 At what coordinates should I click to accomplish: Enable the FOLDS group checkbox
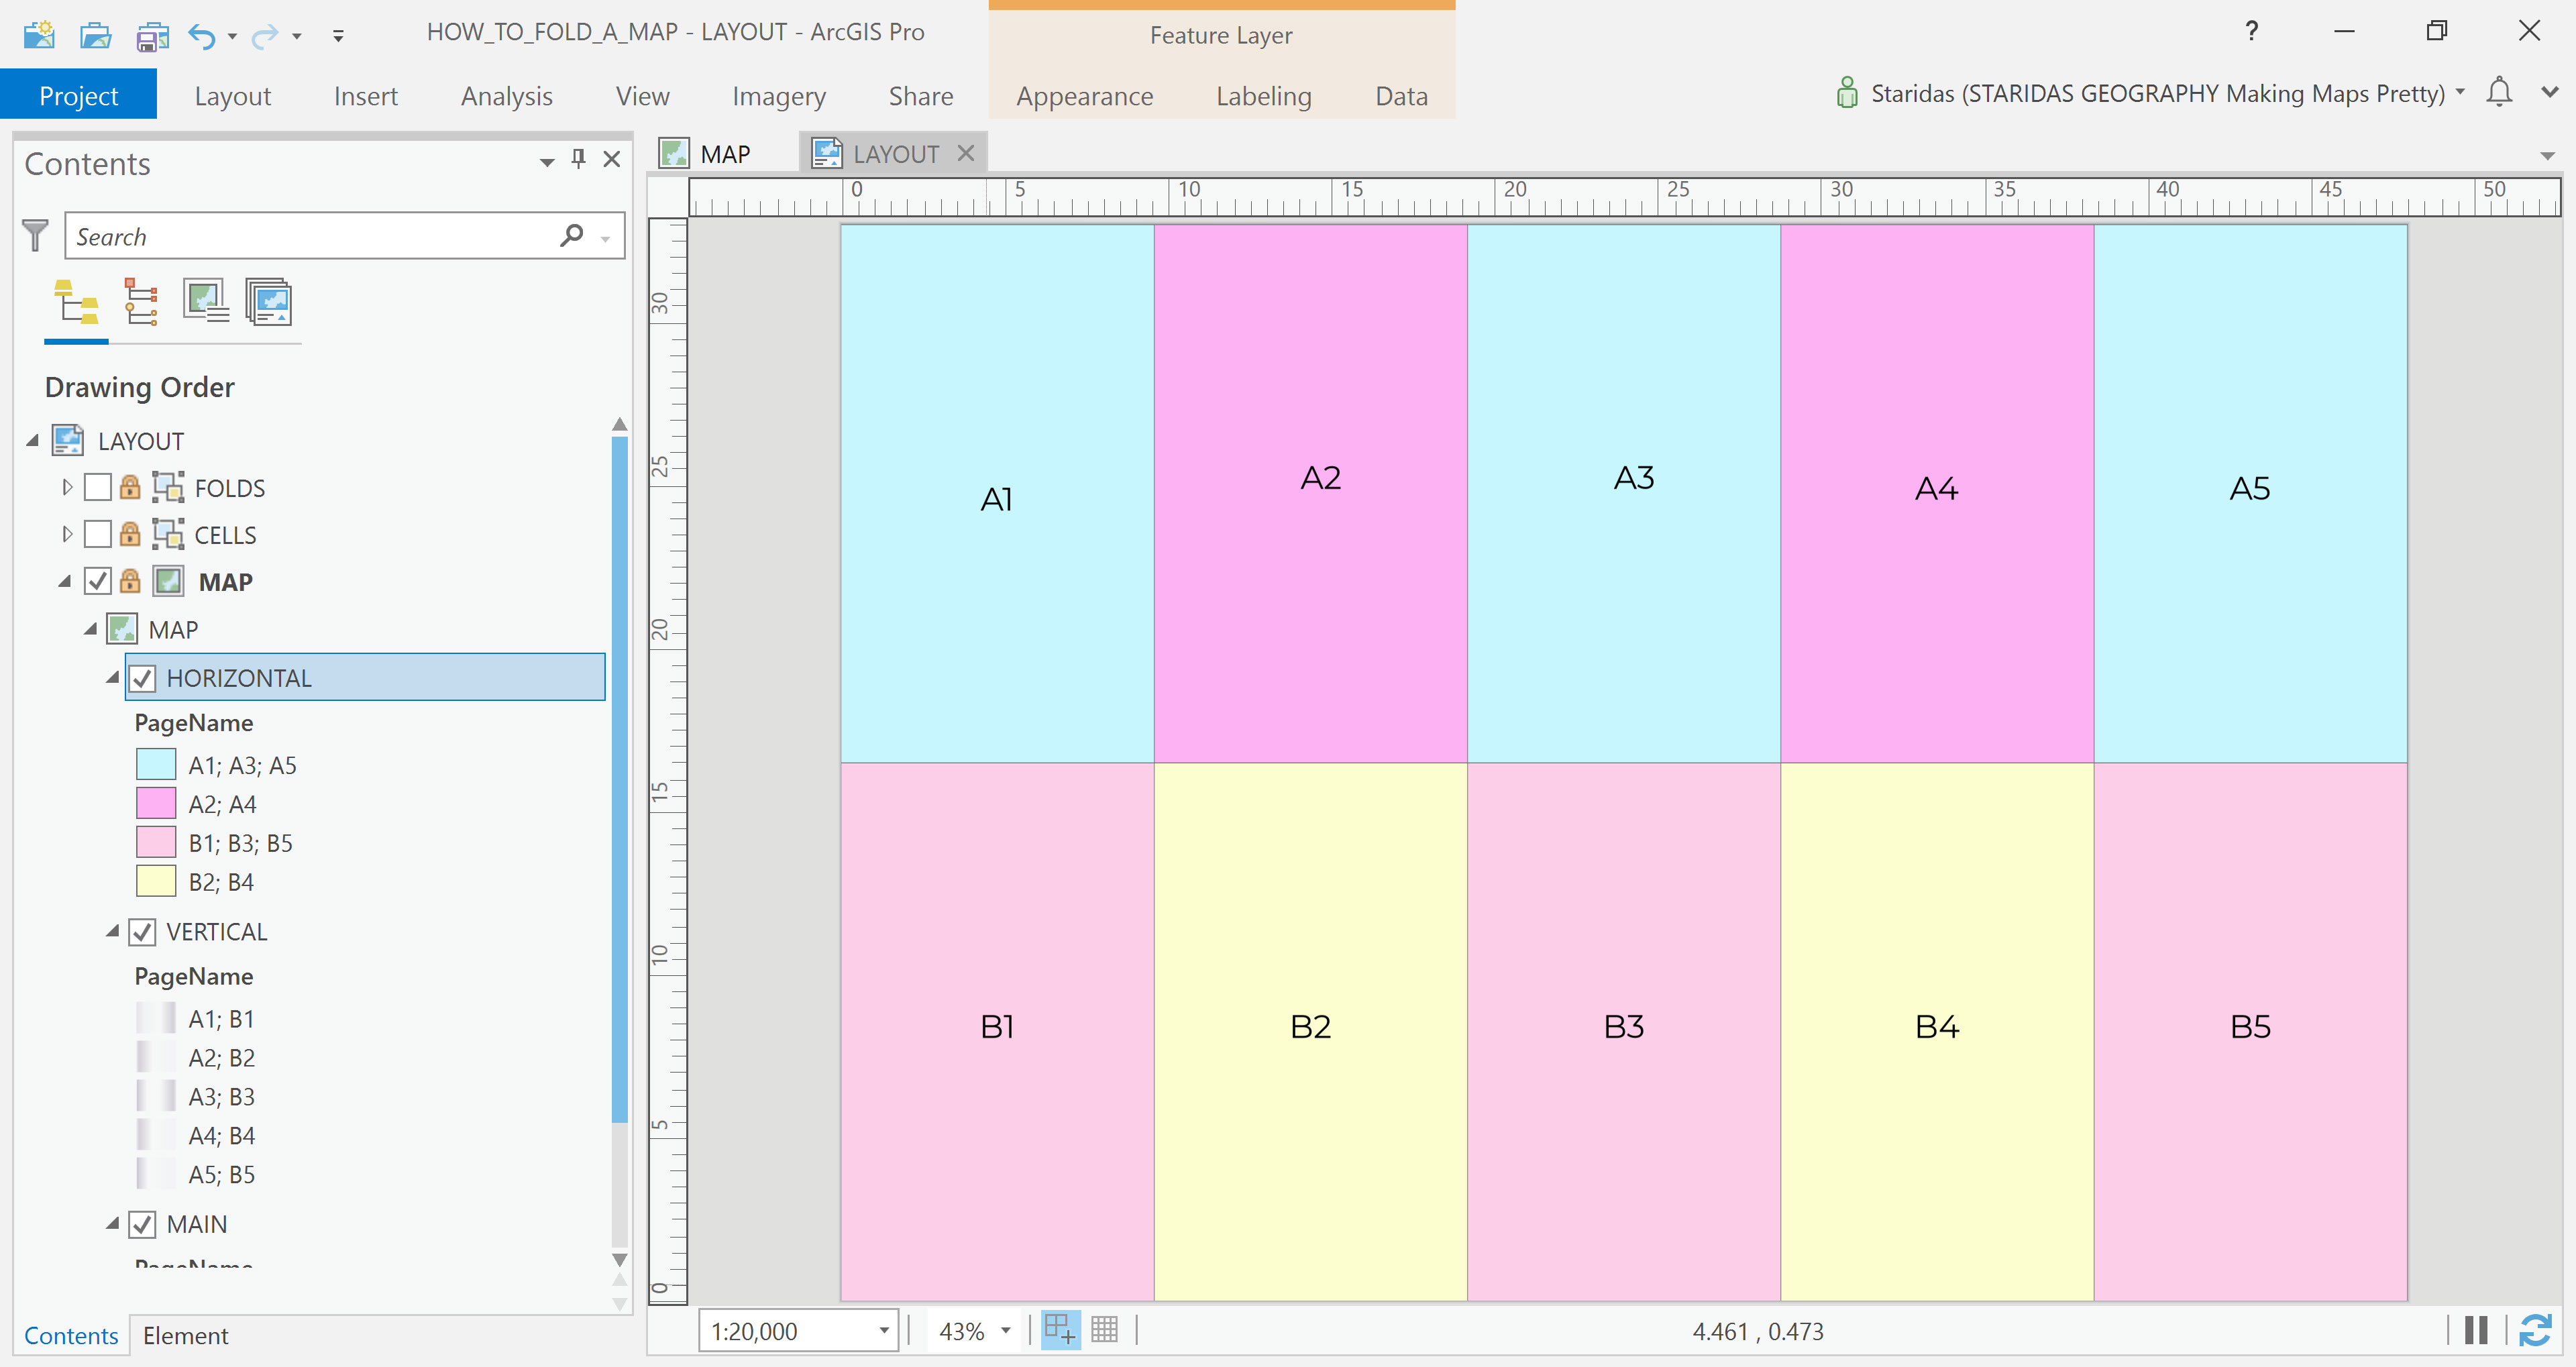(98, 488)
